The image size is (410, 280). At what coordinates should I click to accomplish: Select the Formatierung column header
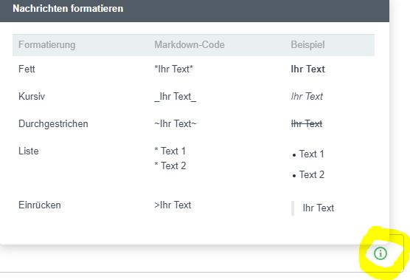coord(46,44)
